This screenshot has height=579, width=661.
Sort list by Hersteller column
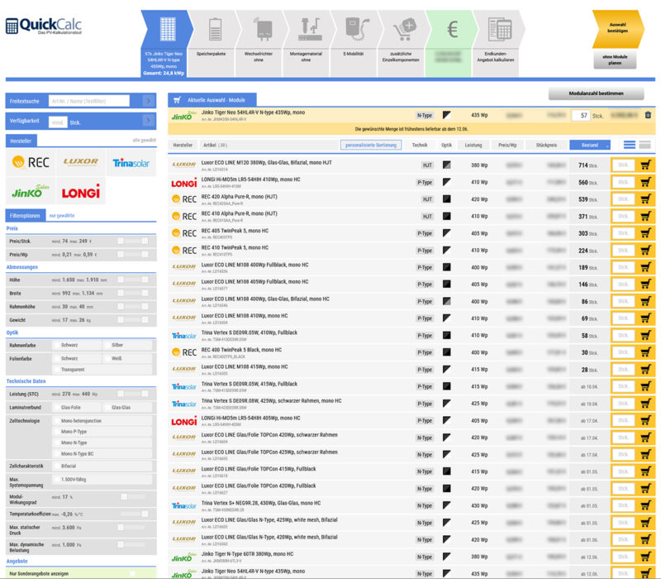coord(183,146)
